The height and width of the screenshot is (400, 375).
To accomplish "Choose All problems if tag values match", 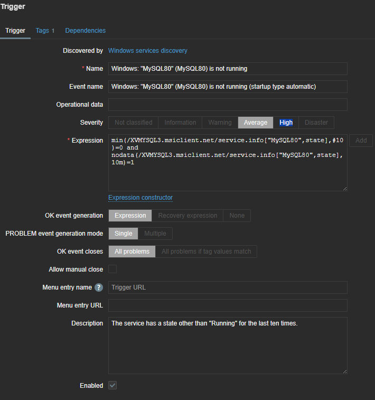I will tap(206, 252).
